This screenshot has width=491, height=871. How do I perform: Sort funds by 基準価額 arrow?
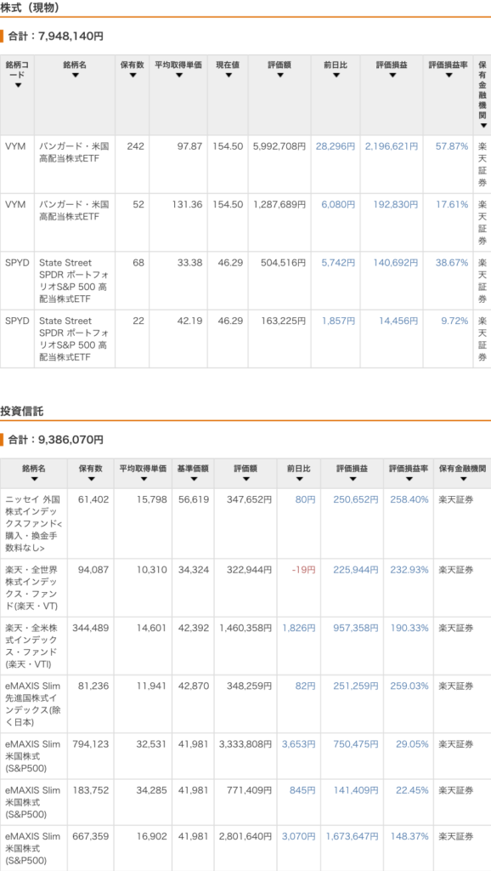point(193,479)
